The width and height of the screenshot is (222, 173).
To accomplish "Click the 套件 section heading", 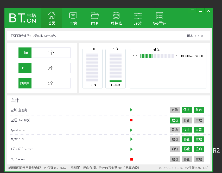I will point(15,100).
